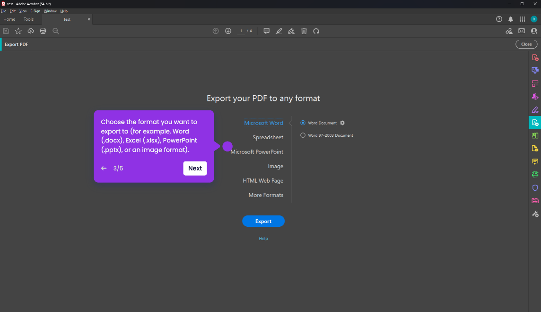Click the upload to cloud icon
The image size is (541, 312).
point(31,31)
